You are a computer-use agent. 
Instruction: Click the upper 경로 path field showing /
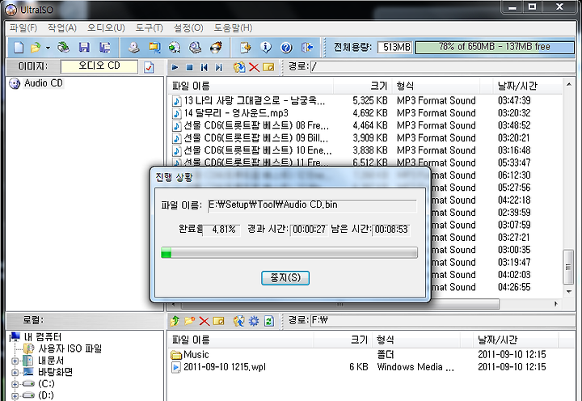pos(443,67)
